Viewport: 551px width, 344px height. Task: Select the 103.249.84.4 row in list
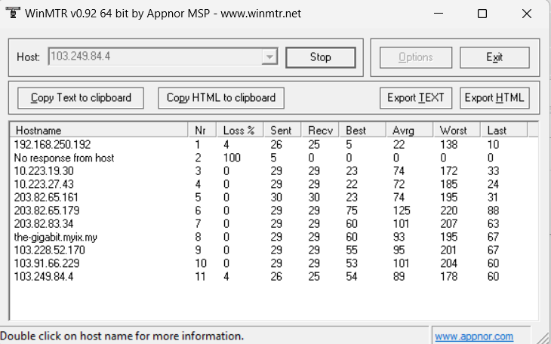[44, 277]
